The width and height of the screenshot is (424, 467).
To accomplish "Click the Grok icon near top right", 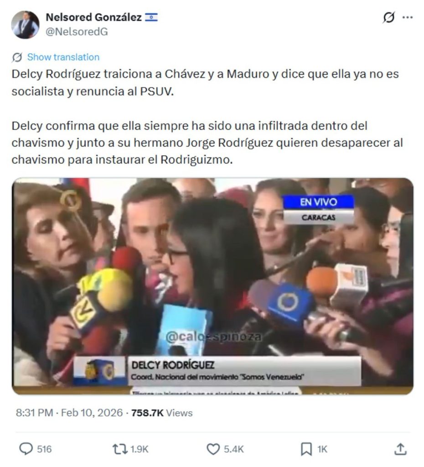I will pyautogui.click(x=389, y=18).
